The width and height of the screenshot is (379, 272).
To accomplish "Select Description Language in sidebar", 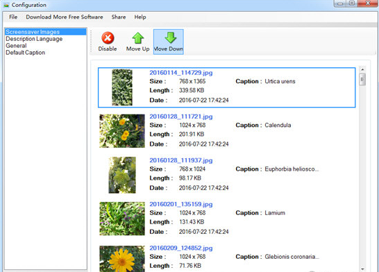I will pos(34,39).
